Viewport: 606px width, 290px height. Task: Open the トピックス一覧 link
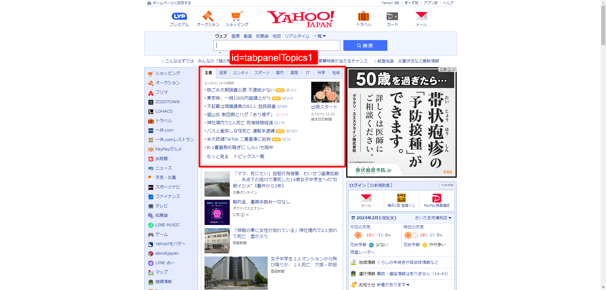[x=249, y=157]
